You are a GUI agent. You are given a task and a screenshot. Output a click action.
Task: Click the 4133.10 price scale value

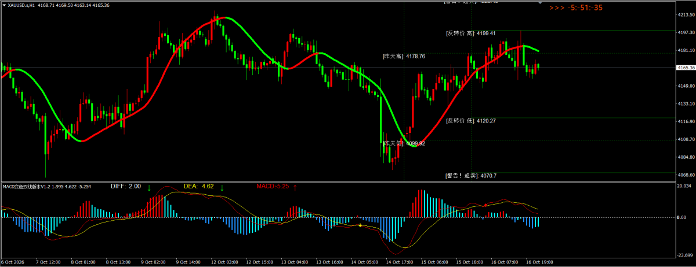pos(686,104)
